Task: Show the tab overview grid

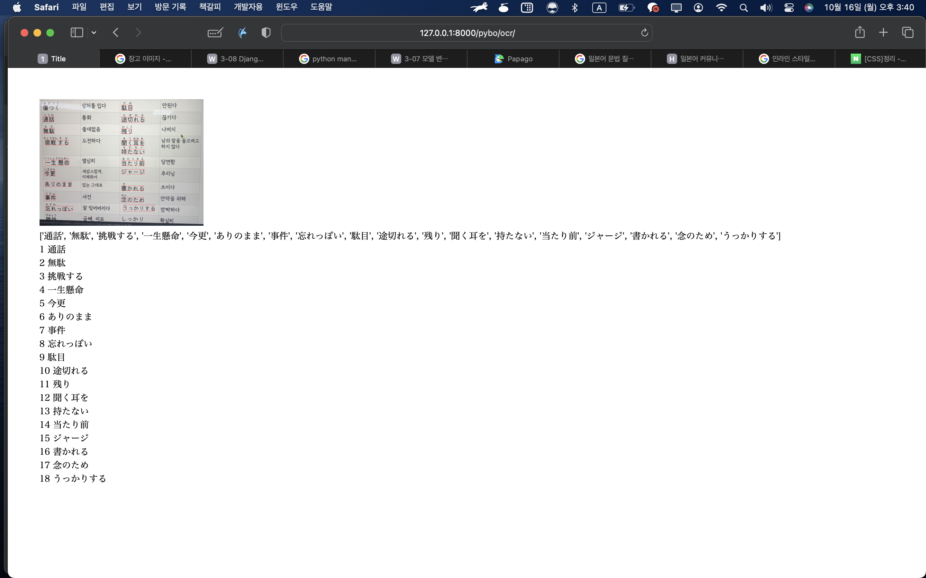Action: [908, 32]
